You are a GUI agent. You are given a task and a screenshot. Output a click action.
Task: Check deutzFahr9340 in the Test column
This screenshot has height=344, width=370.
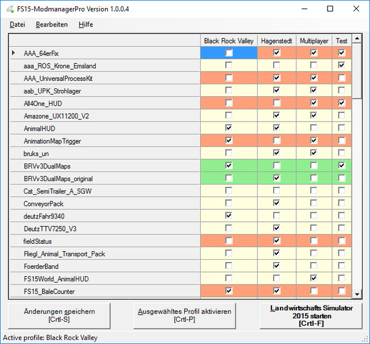pyautogui.click(x=342, y=216)
